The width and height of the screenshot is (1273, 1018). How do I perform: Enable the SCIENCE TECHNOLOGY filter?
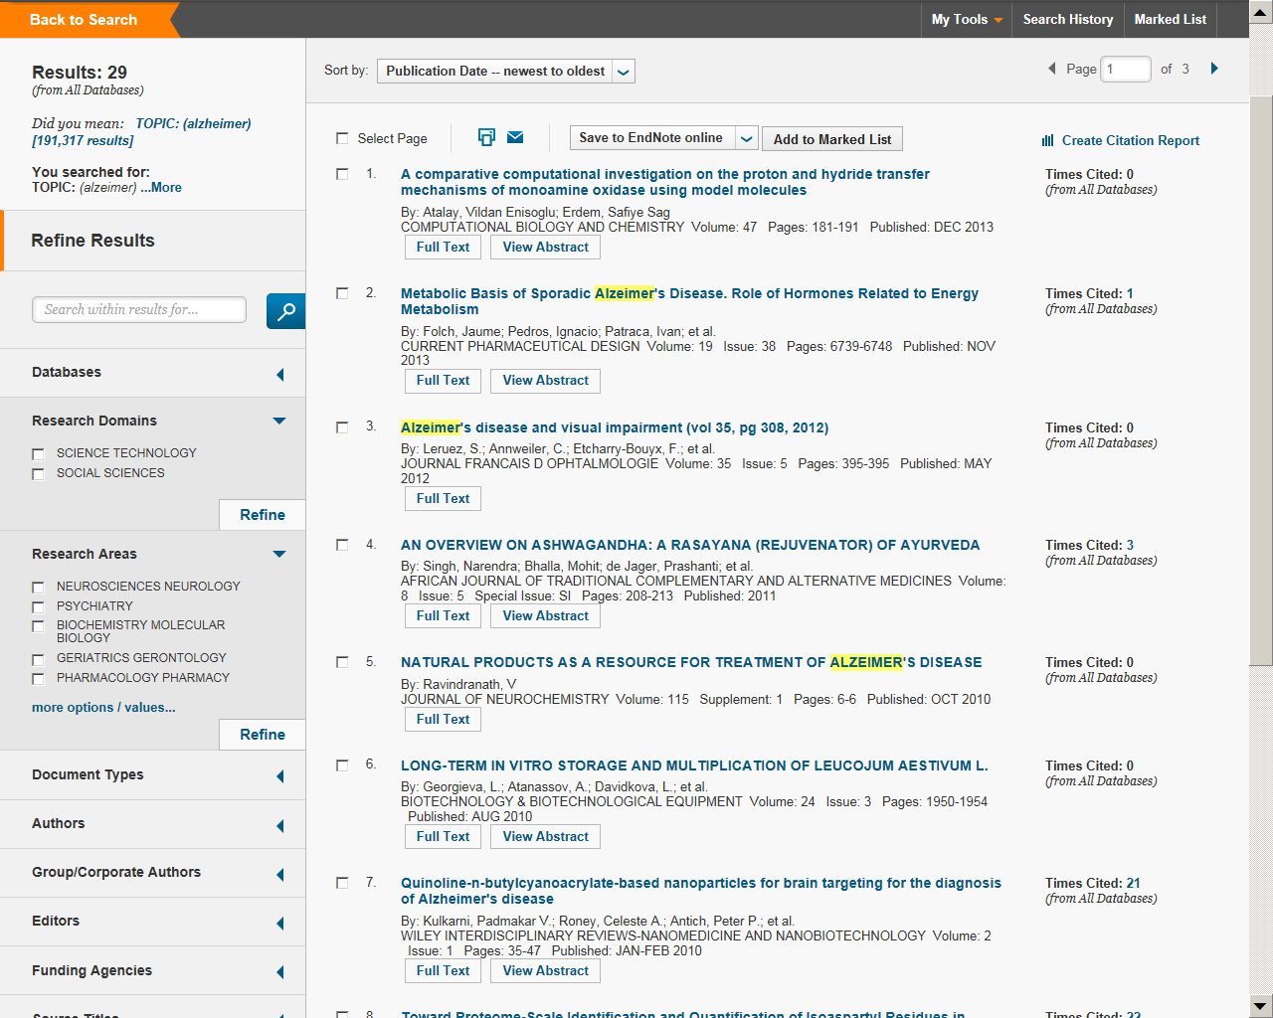click(x=38, y=454)
